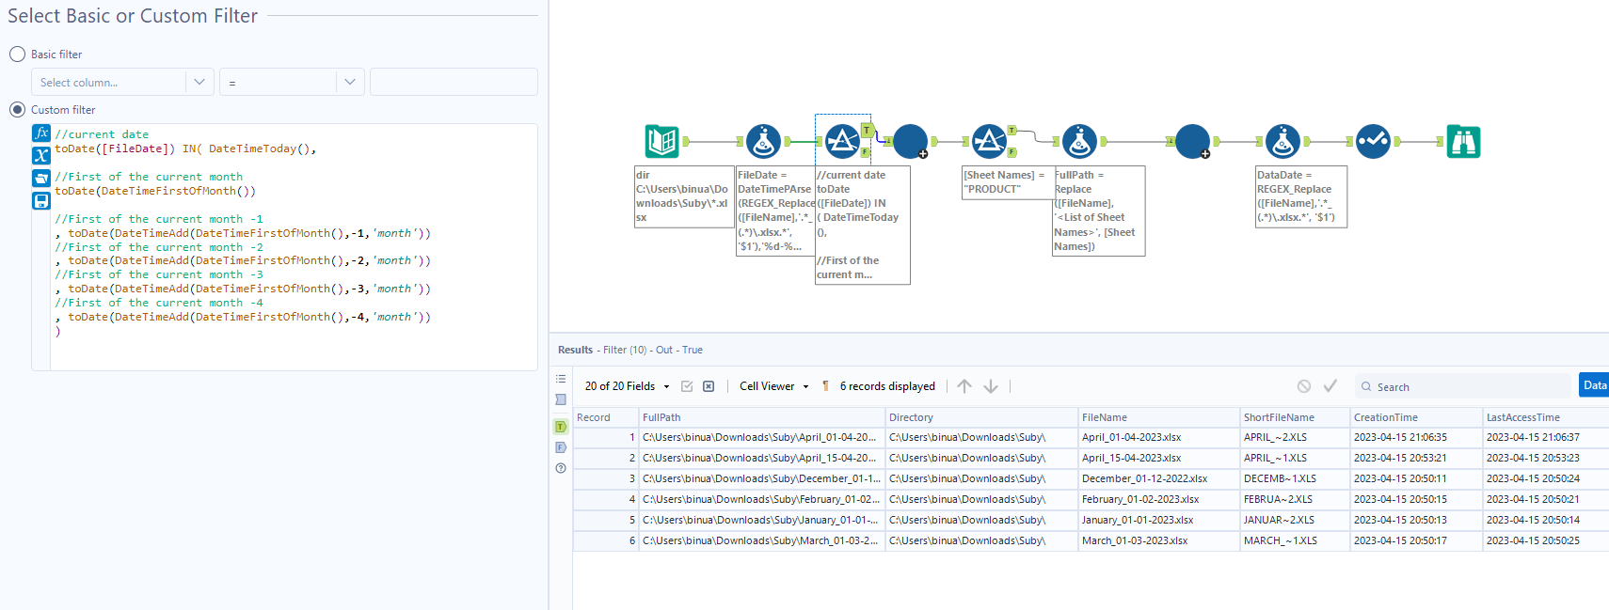Select the Browse binoculars tool on canvas

(x=1463, y=142)
